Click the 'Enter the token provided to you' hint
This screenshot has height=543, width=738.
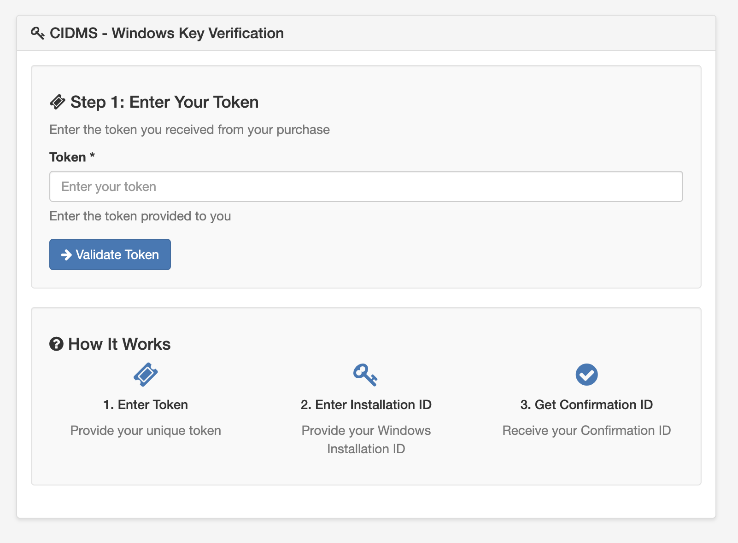(x=140, y=216)
